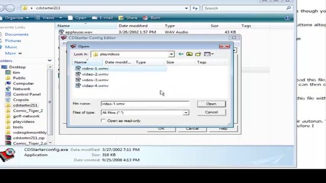
Task: Sort by Type column in Open dialog
Action: click(149, 62)
